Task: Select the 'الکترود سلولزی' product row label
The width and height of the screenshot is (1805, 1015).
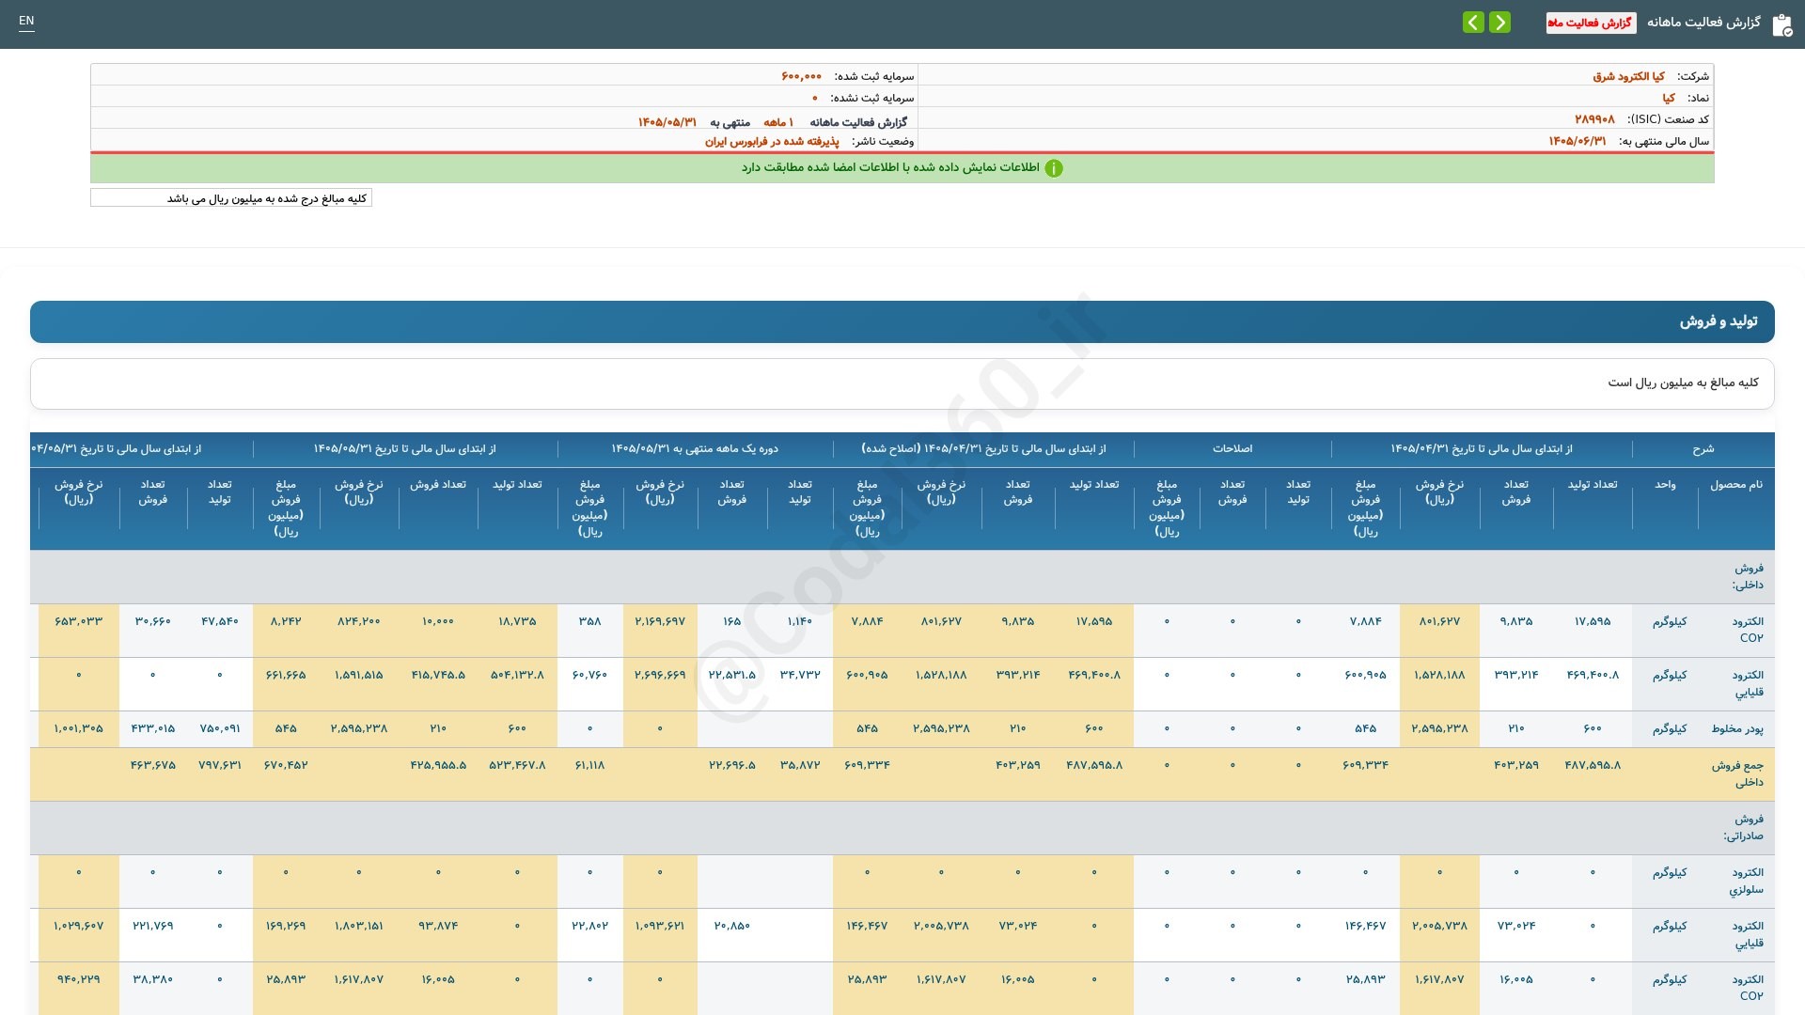Action: [1747, 881]
